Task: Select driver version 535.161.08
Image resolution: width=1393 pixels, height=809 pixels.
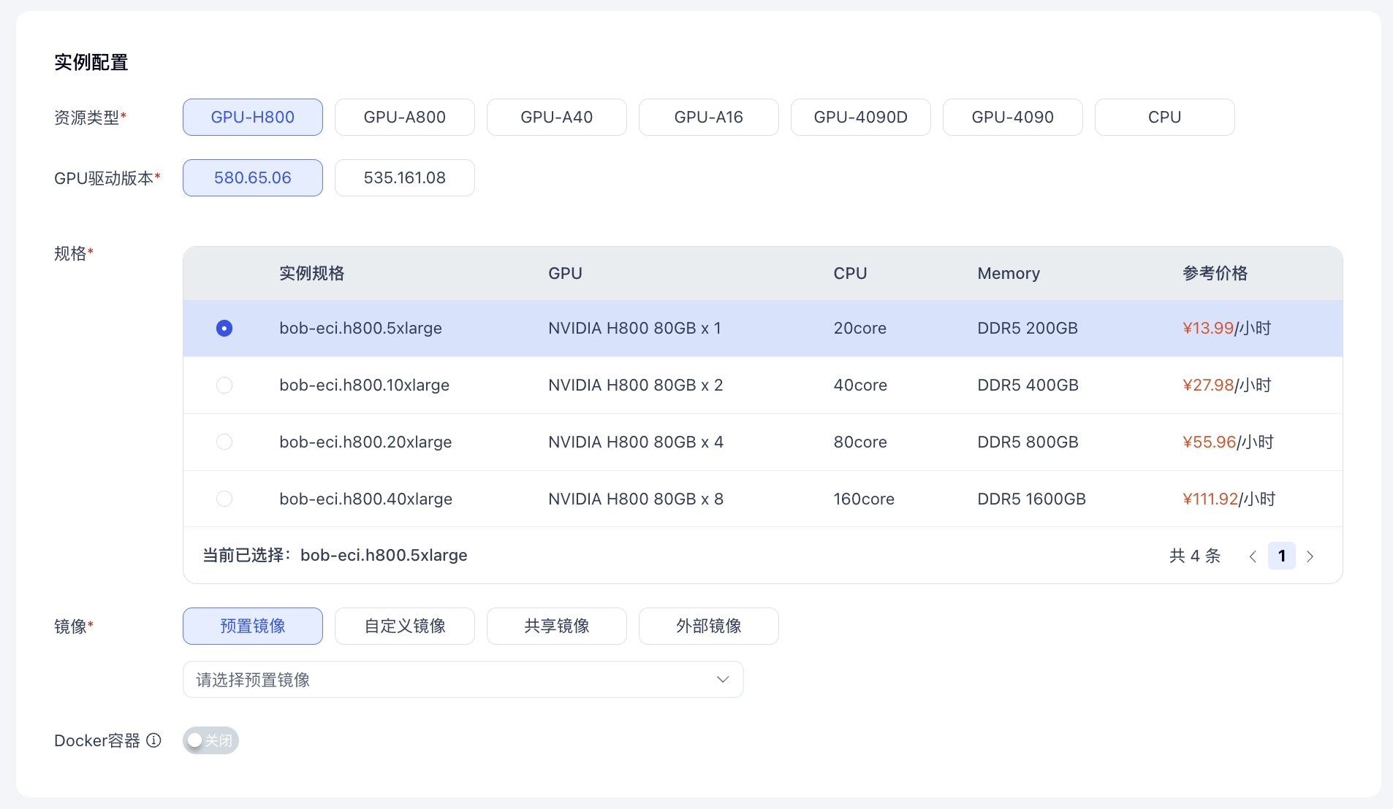Action: pyautogui.click(x=405, y=178)
